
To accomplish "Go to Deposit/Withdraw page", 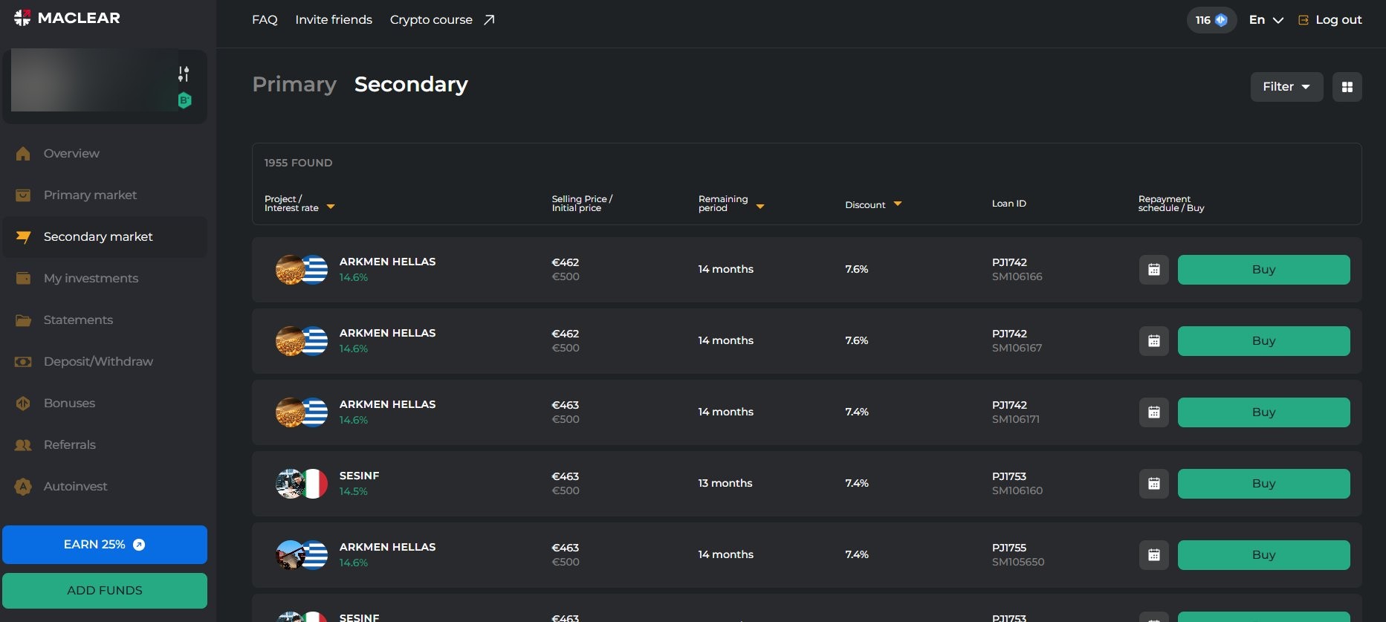I will (x=105, y=361).
